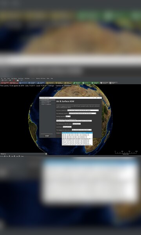Open the Help menu
The width and height of the screenshot is (141, 235).
tap(52, 78)
